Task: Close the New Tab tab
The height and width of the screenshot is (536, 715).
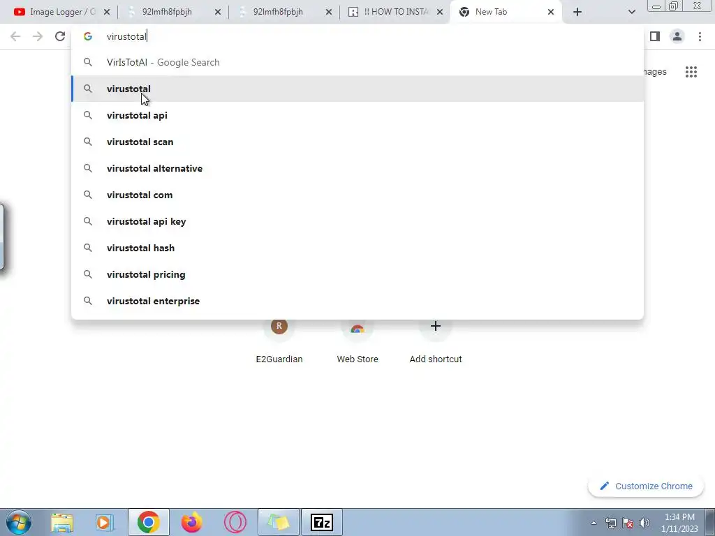Action: (551, 13)
